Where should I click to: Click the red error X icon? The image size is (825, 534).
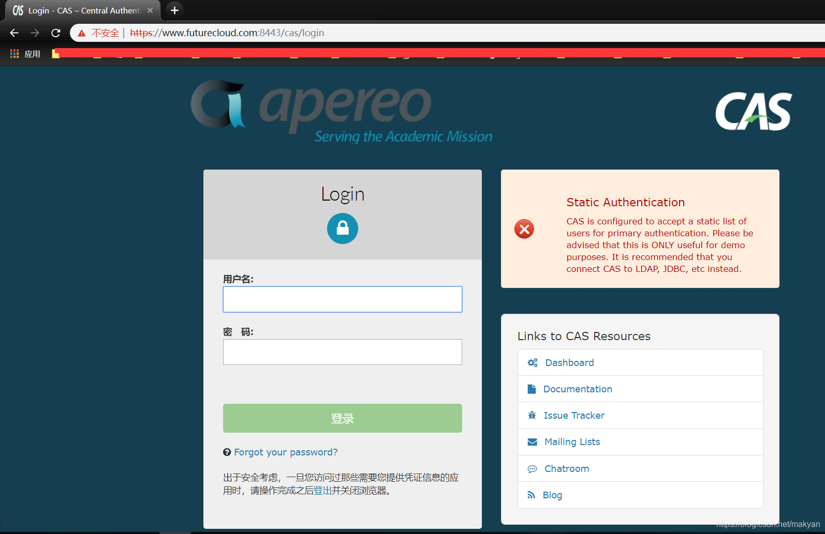coord(524,229)
